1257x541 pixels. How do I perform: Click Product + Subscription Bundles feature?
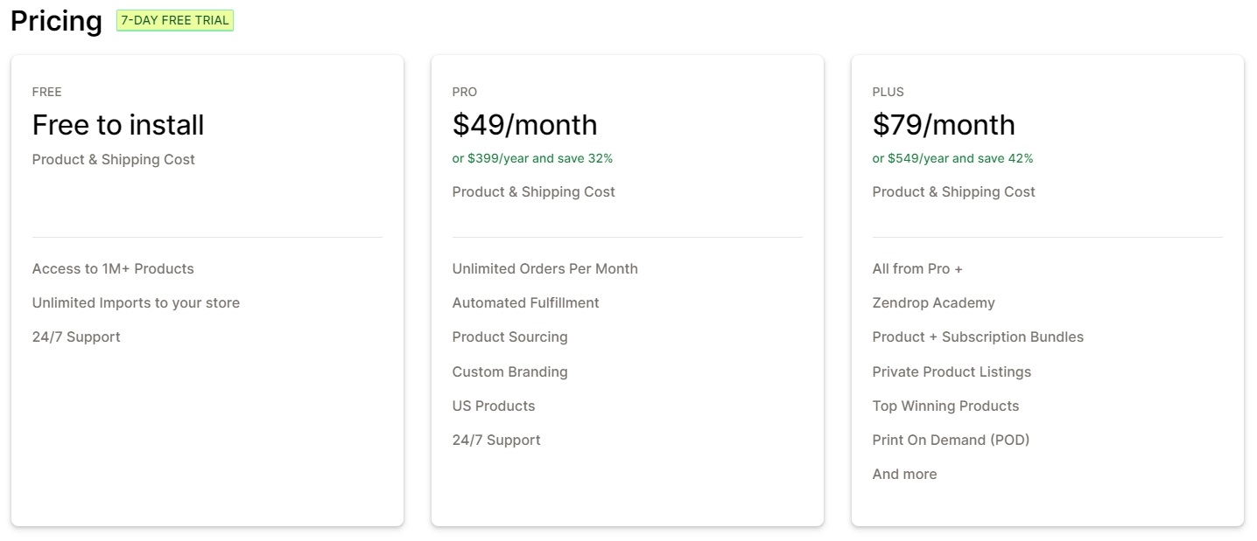coord(978,336)
